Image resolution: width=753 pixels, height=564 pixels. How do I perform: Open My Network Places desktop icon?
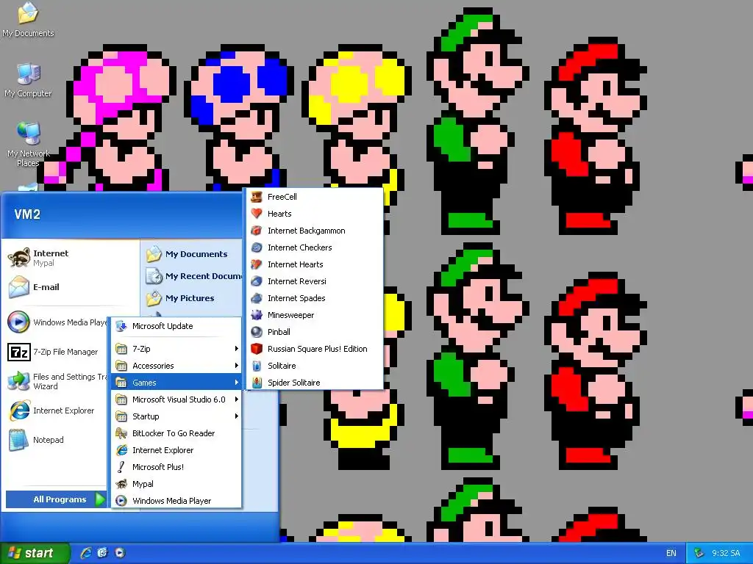(x=29, y=144)
